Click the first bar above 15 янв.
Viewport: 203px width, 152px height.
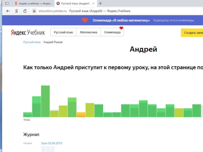(x=27, y=115)
